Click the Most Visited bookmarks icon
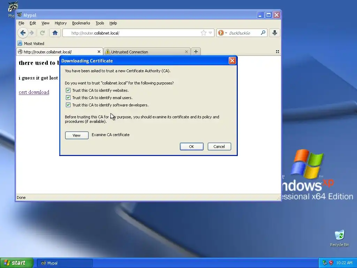The height and width of the screenshot is (268, 357). click(x=20, y=43)
